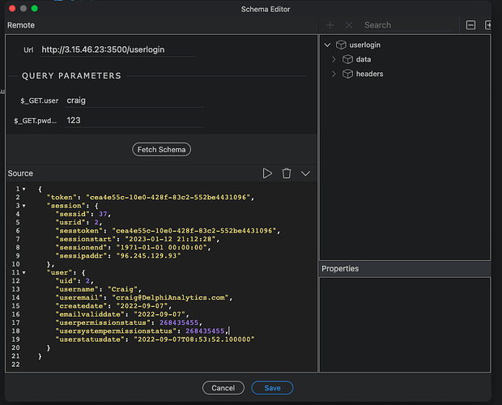
Task: Click the "sessid" value 37
Action: click(x=103, y=214)
